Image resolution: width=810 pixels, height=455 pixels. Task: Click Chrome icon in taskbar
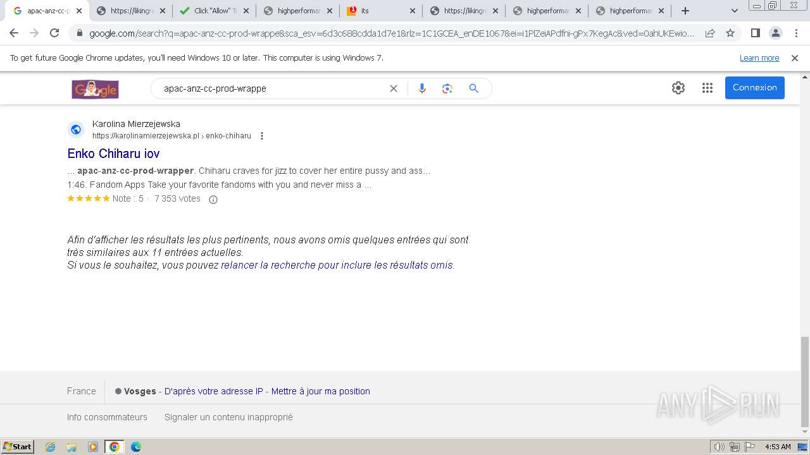pyautogui.click(x=114, y=447)
